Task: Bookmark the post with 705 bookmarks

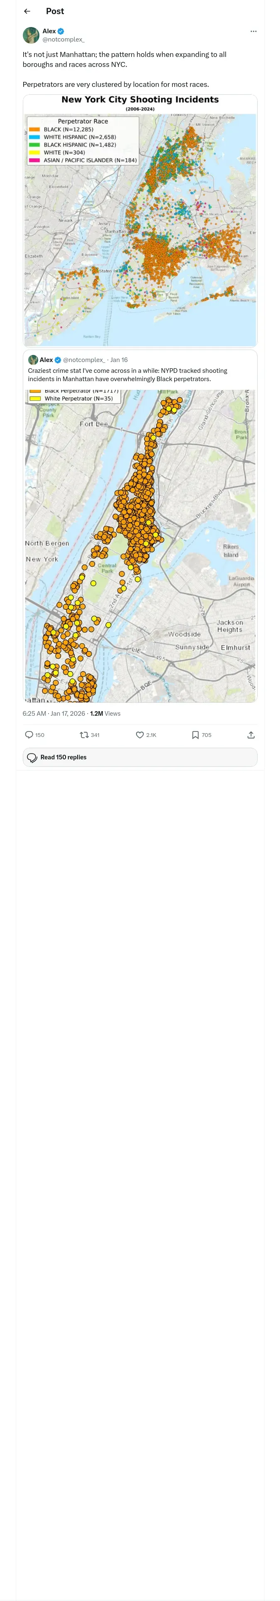Action: tap(195, 734)
